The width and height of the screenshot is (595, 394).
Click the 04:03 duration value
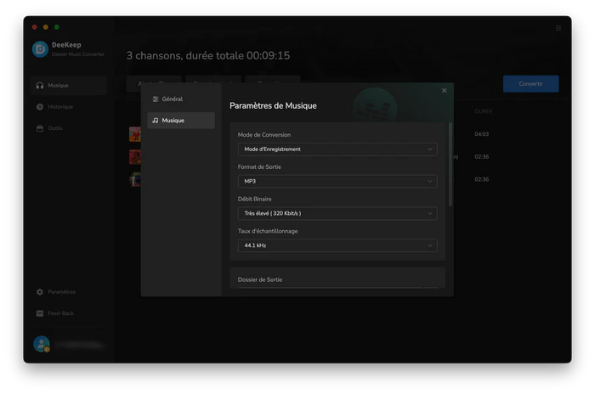coord(482,134)
